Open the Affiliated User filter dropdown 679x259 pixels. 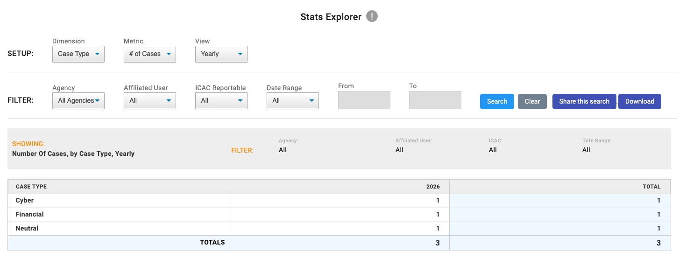tap(150, 101)
